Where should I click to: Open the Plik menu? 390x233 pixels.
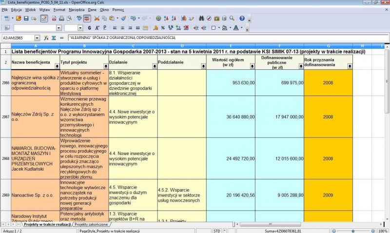[4, 10]
